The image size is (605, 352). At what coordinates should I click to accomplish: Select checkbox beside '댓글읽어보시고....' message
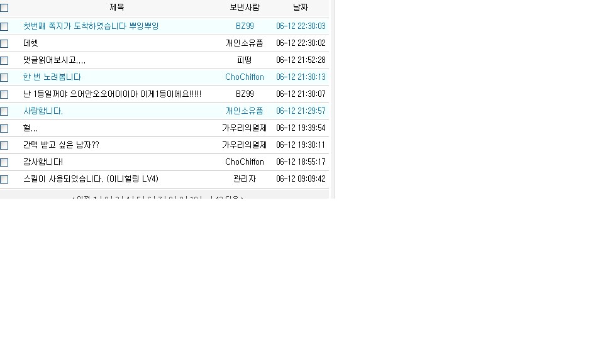(4, 60)
